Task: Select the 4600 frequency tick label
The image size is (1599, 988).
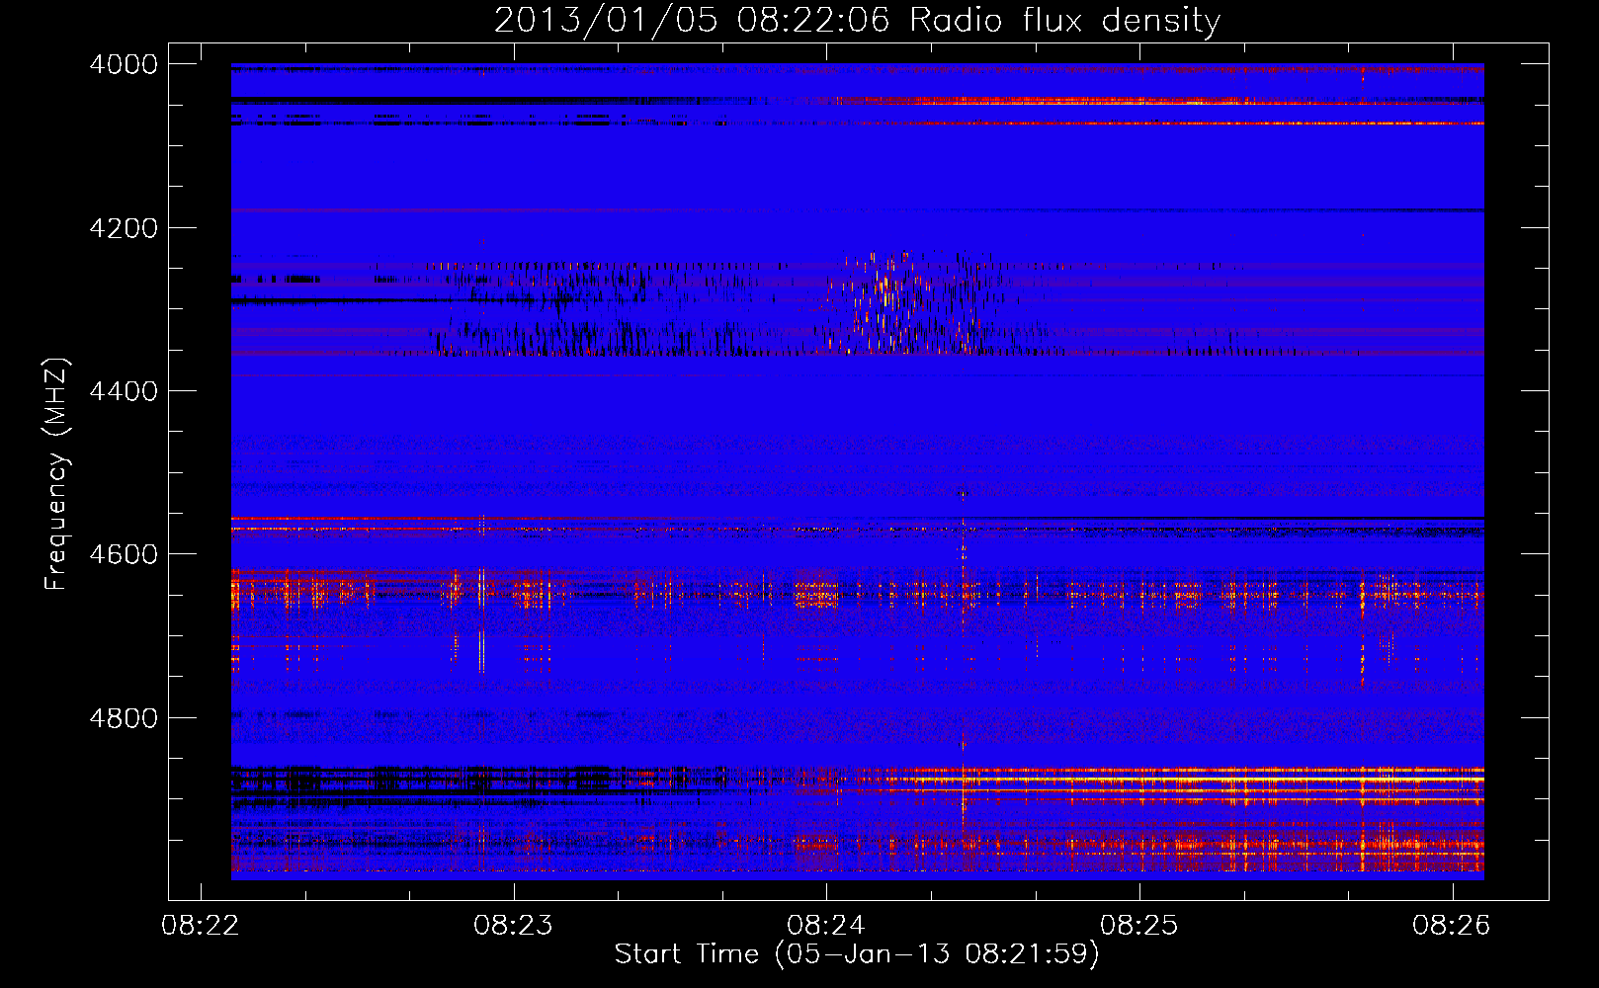Action: tap(124, 554)
